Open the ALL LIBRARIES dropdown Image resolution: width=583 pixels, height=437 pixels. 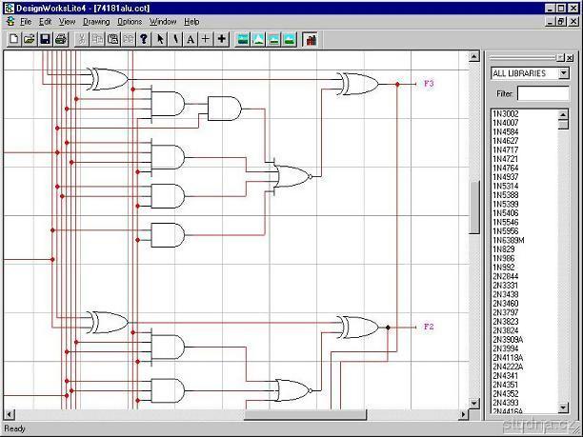(x=563, y=73)
